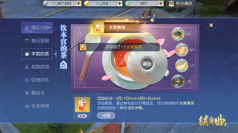Switch to the 精彩内容 tab

(37, 28)
